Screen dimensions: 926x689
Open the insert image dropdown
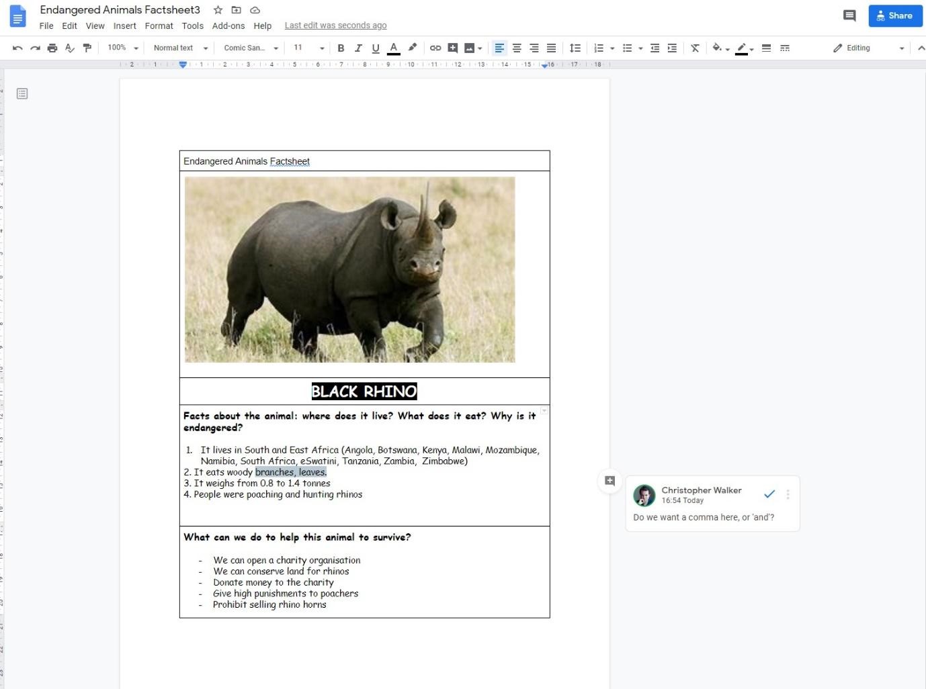tap(473, 48)
